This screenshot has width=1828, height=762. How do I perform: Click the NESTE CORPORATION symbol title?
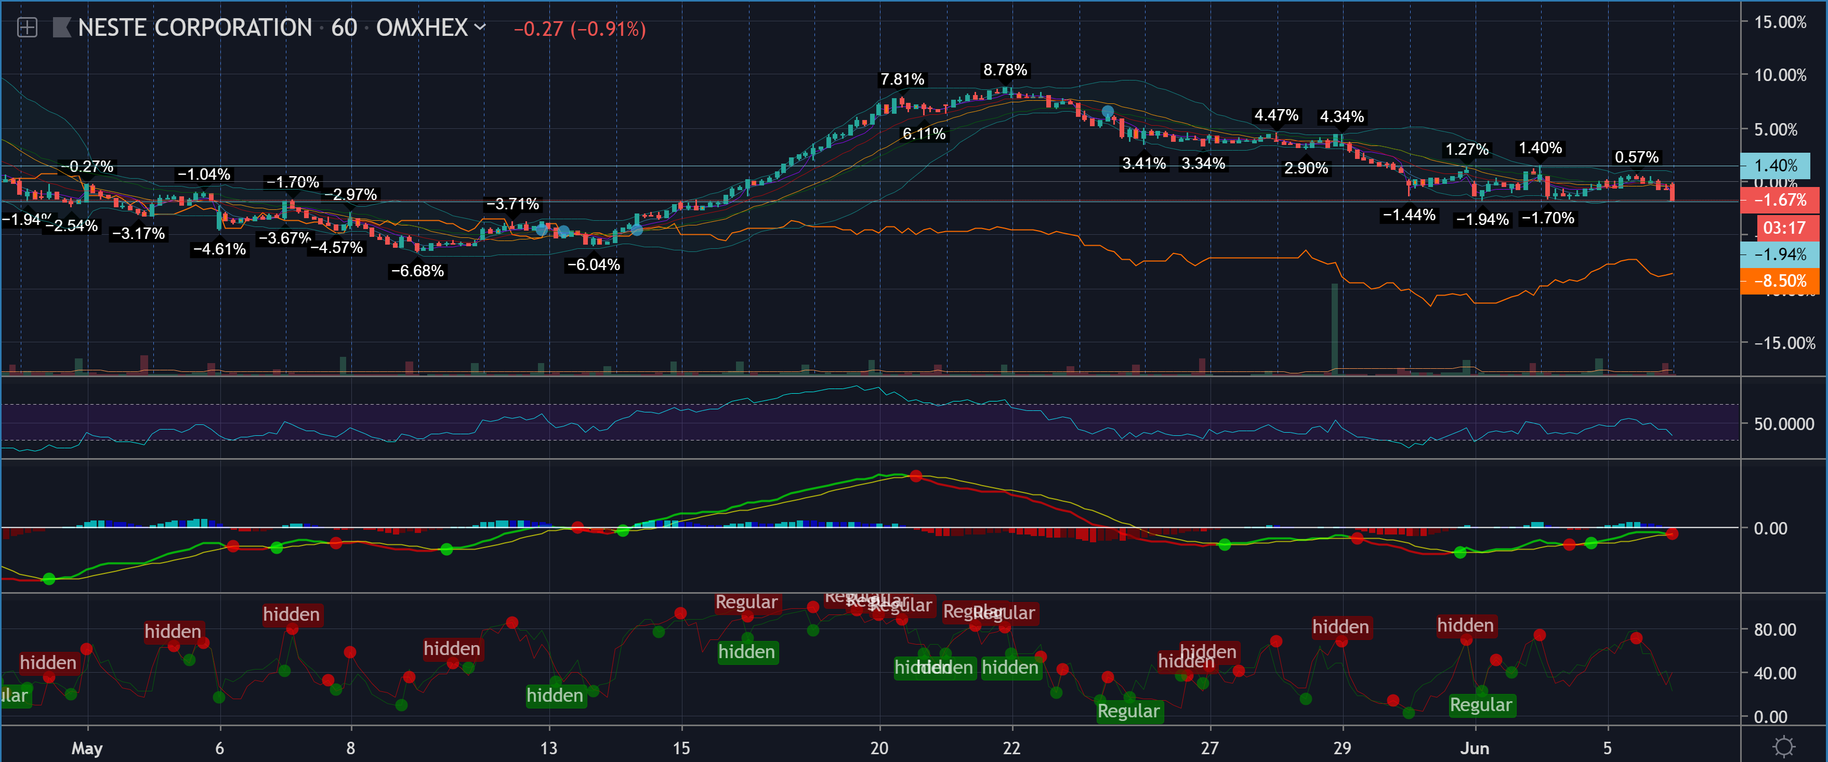click(x=194, y=29)
